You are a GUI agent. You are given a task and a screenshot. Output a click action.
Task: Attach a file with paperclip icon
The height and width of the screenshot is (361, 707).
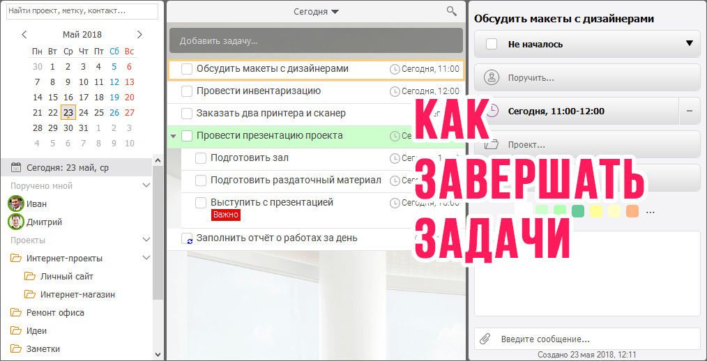pyautogui.click(x=485, y=339)
